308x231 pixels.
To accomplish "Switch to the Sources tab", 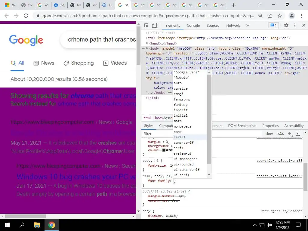I will (213, 26).
